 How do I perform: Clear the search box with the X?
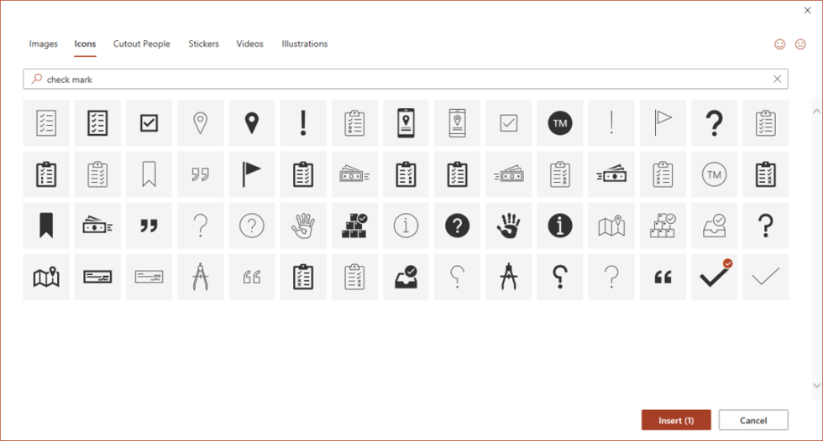[x=777, y=79]
